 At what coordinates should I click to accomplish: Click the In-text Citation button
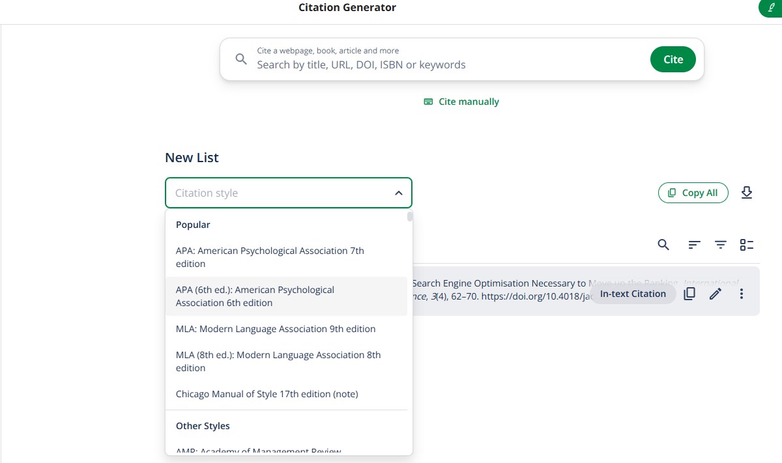(633, 294)
